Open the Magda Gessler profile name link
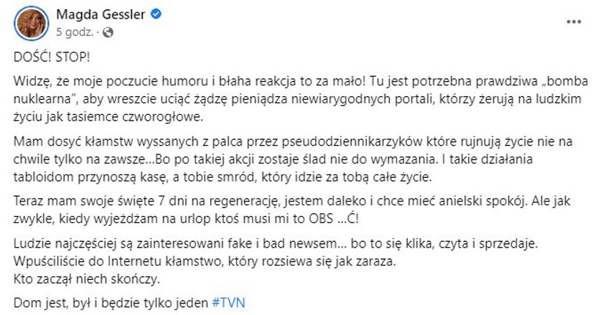This screenshot has width=603, height=315. pyautogui.click(x=100, y=14)
